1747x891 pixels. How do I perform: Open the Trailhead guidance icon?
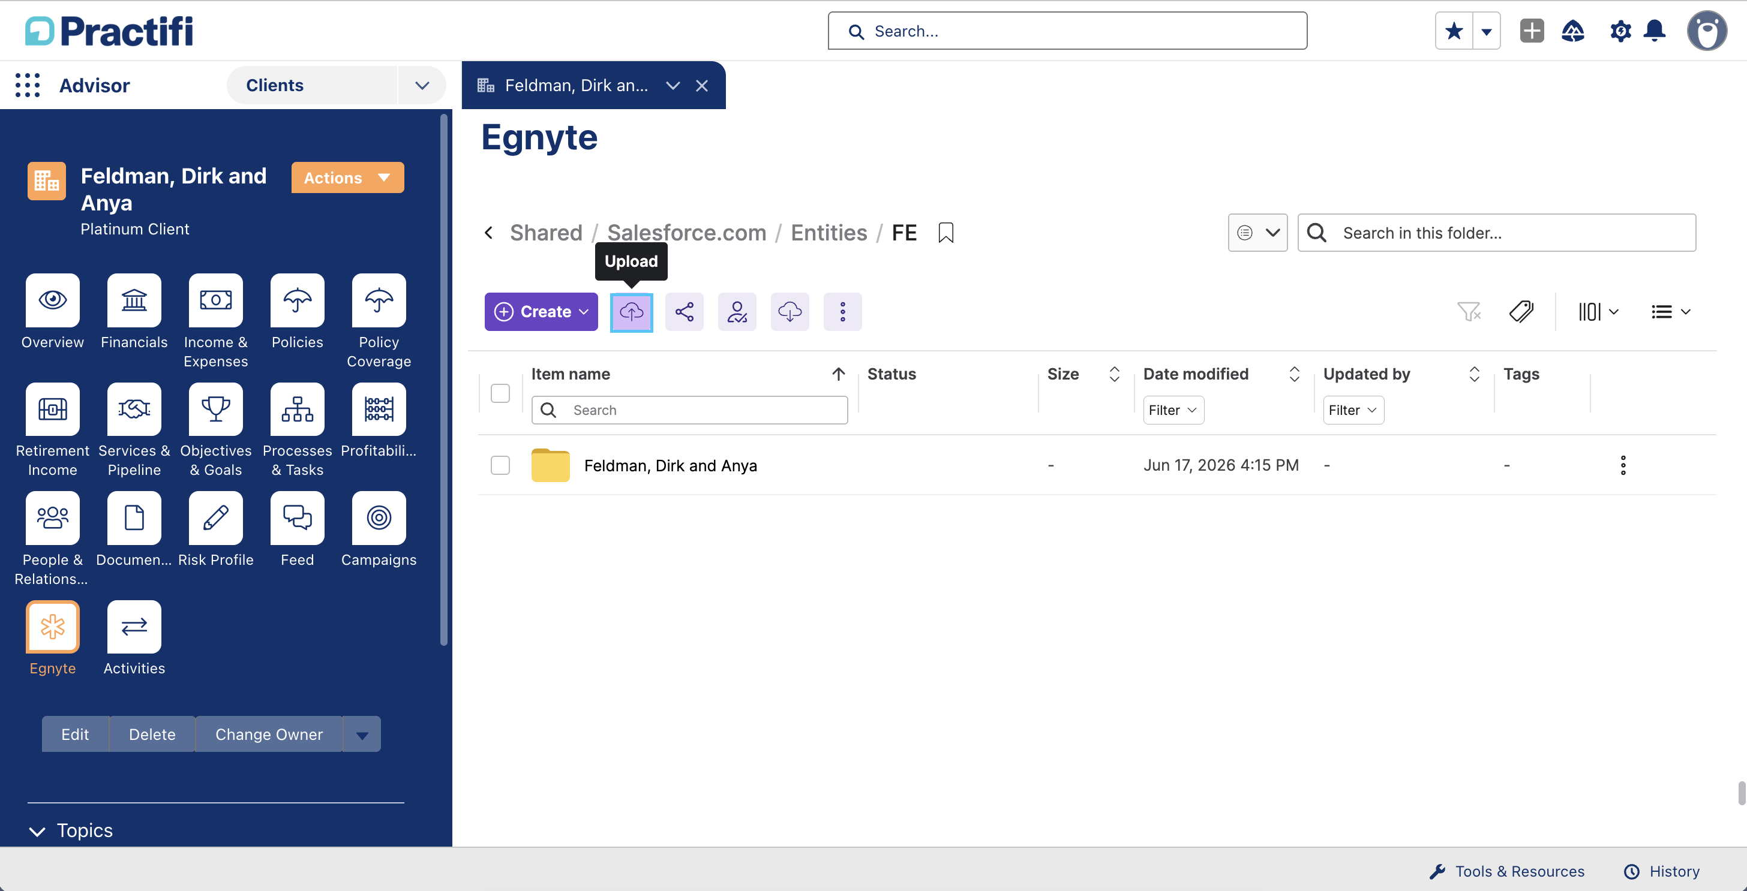[x=1572, y=31]
